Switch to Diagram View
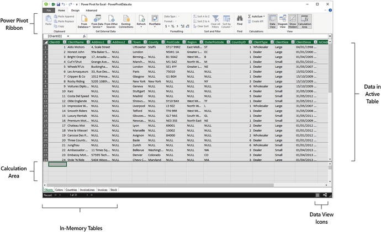Screen dimensions: 381x232 click(283, 21)
